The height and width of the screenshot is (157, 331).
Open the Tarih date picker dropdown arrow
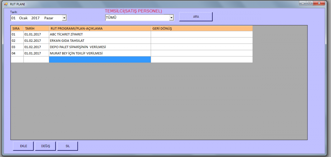64,18
